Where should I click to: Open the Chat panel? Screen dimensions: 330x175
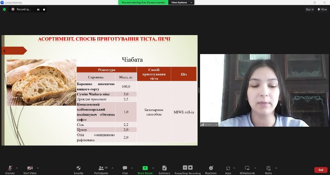click(x=125, y=170)
